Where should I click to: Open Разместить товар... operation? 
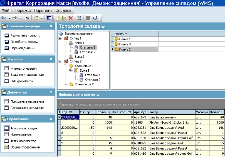click(x=25, y=35)
